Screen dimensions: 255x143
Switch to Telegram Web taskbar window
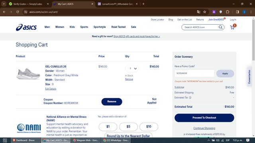(86, 140)
